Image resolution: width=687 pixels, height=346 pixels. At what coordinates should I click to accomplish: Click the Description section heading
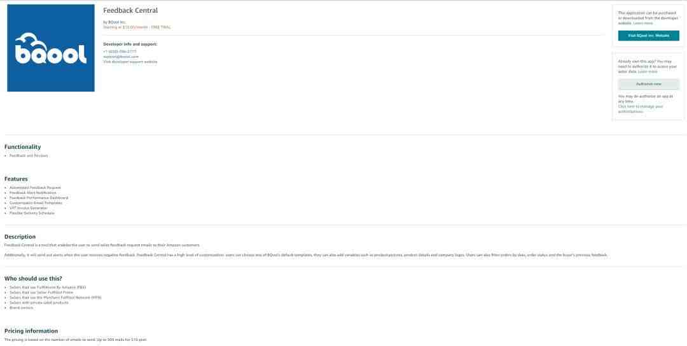point(20,237)
